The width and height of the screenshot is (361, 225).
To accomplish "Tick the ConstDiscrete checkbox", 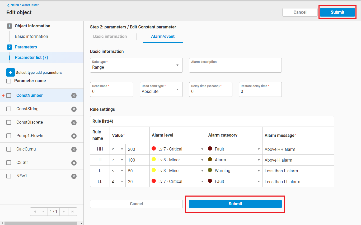I will pyautogui.click(x=9, y=122).
